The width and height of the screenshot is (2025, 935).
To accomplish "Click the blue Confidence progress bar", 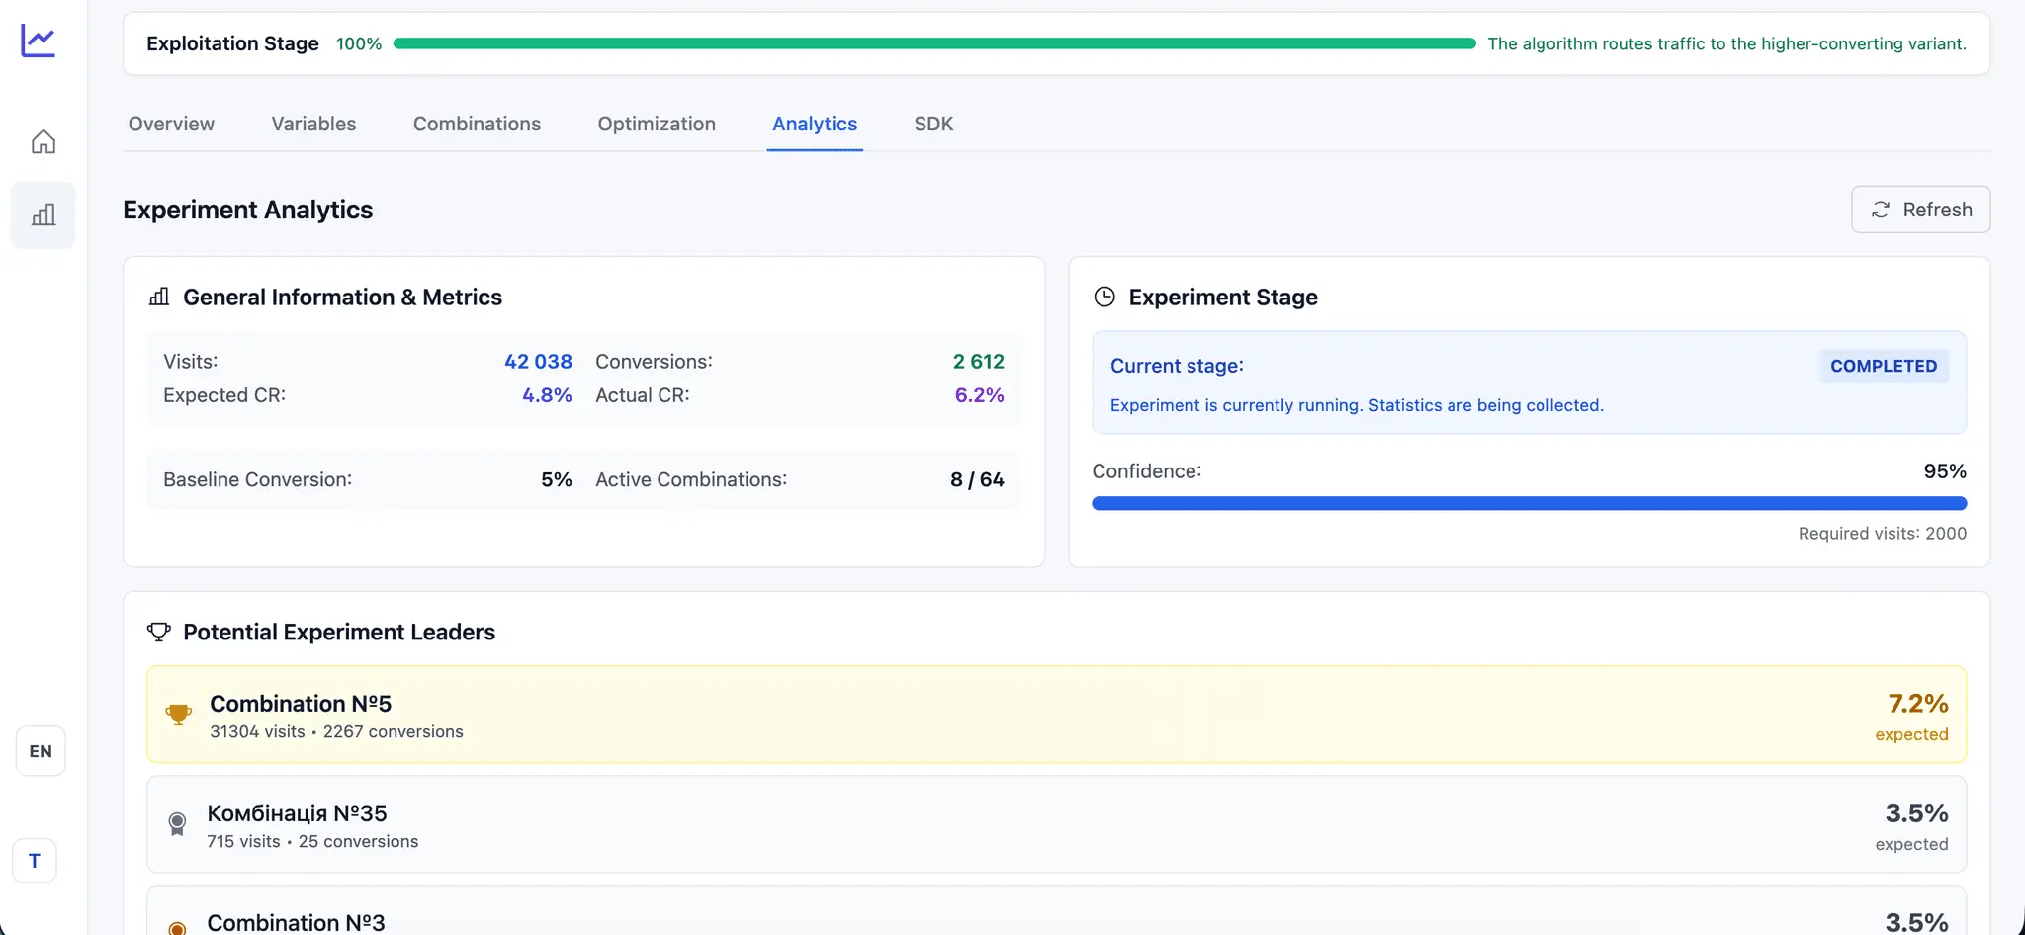I will [x=1529, y=503].
